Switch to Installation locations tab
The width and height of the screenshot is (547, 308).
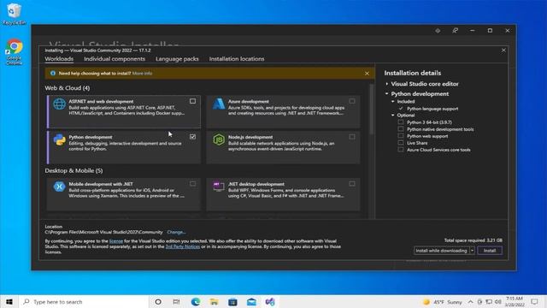click(237, 59)
